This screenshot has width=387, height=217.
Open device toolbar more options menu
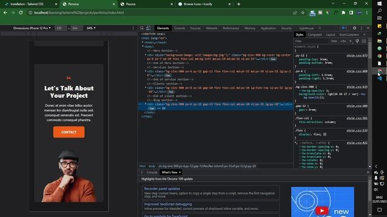coord(133,28)
